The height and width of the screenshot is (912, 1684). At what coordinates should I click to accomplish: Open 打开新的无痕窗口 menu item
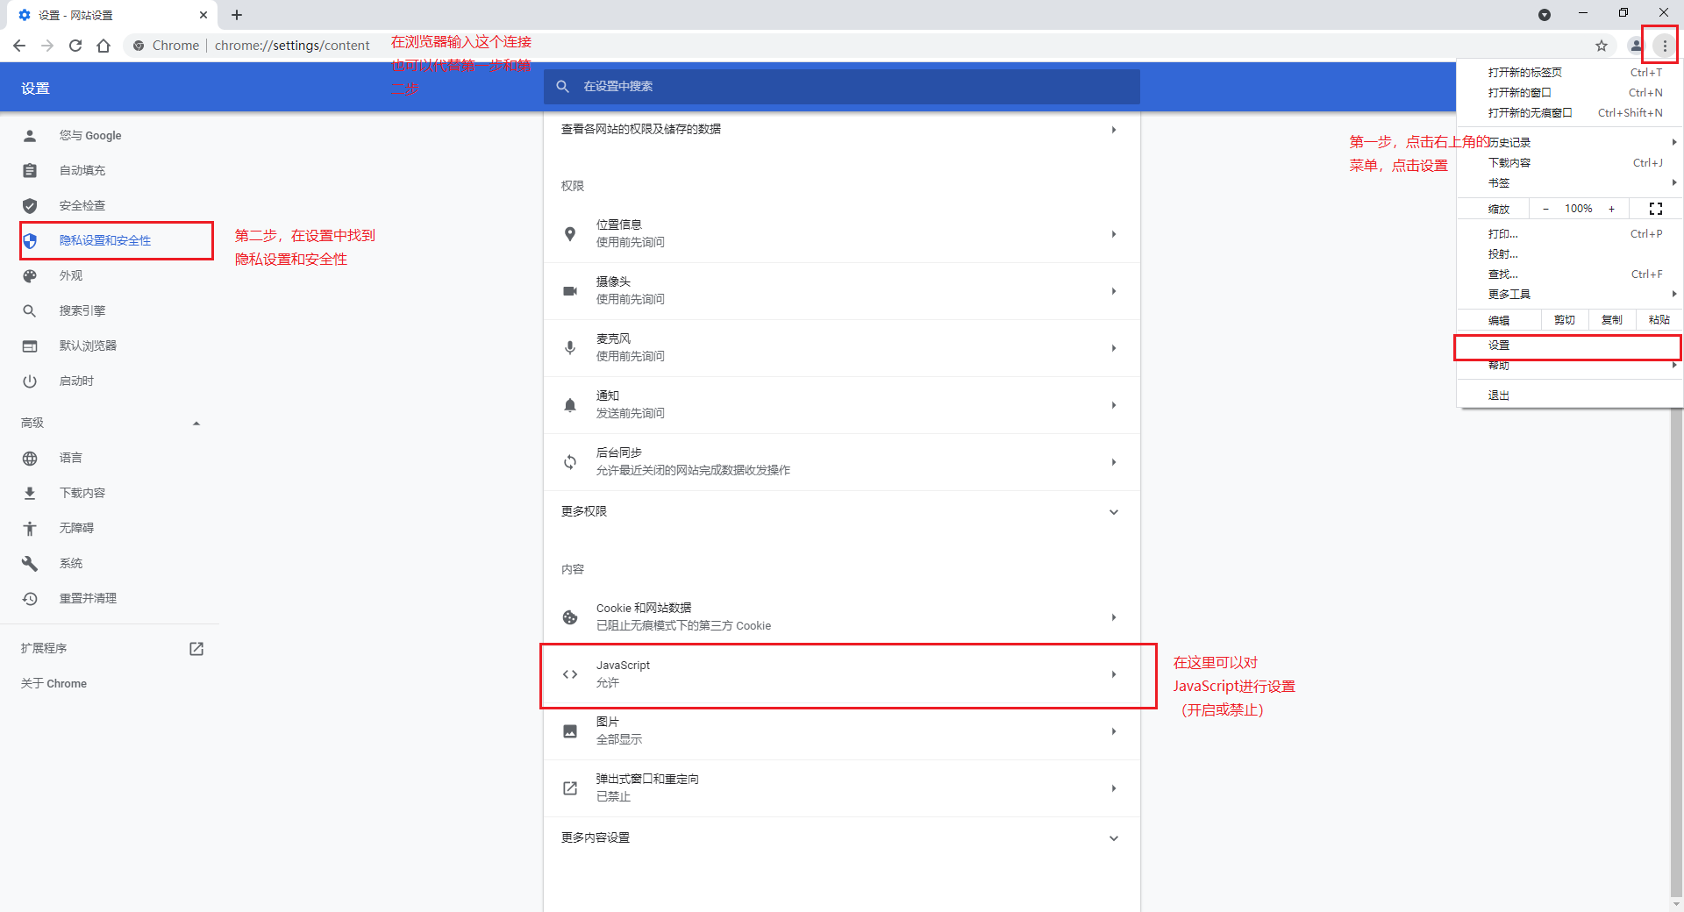[x=1531, y=112]
